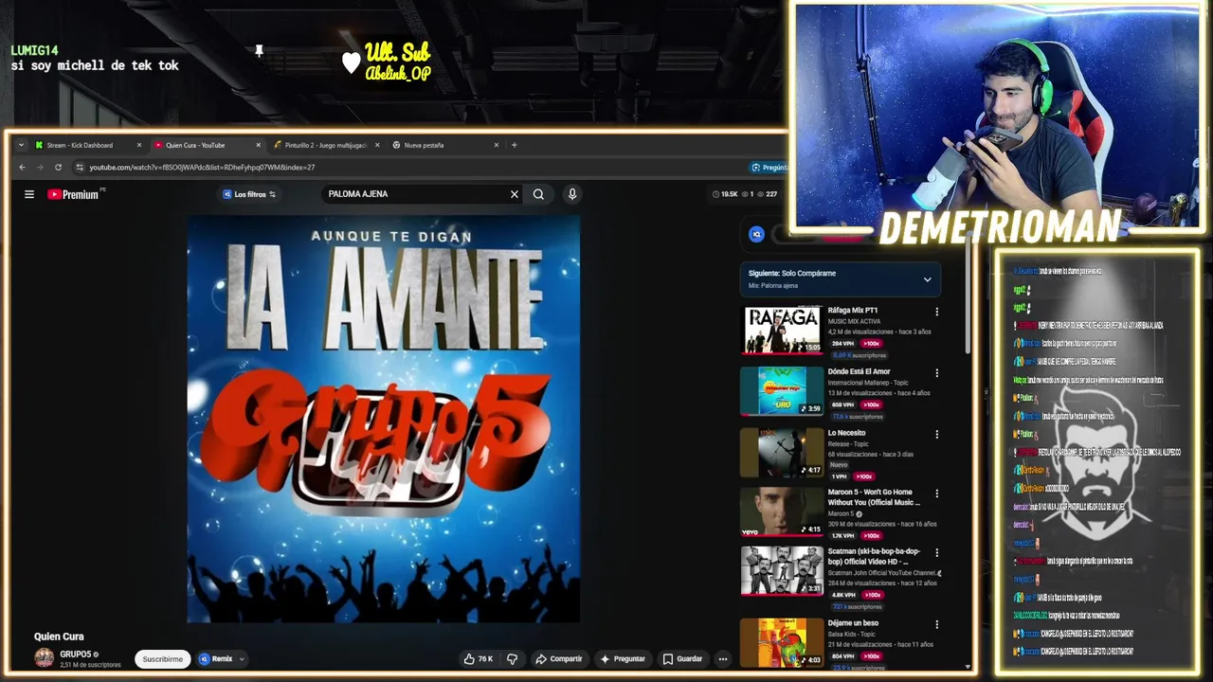This screenshot has width=1213, height=682.
Task: Click Déjame un beso title
Action: pyautogui.click(x=853, y=623)
